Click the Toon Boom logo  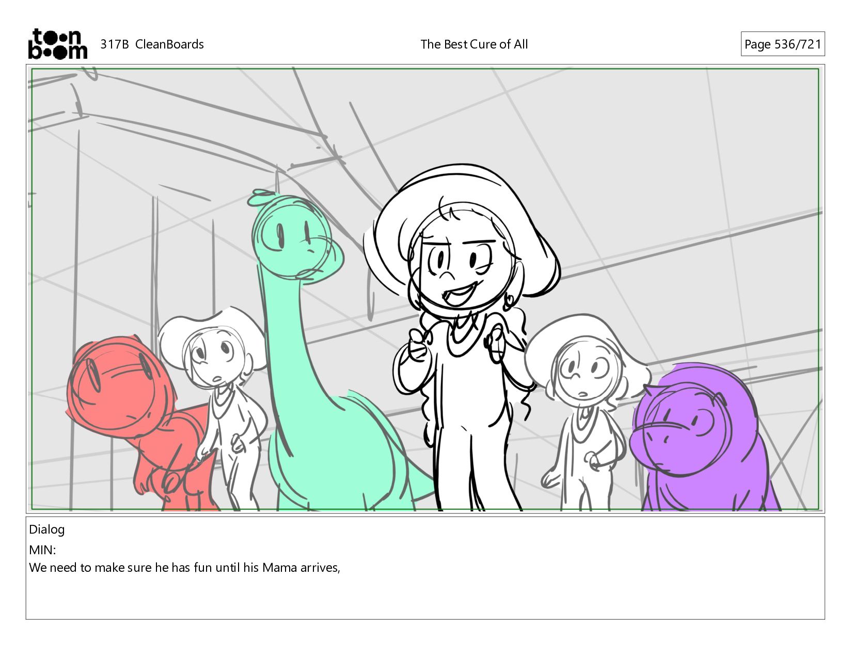pyautogui.click(x=57, y=44)
